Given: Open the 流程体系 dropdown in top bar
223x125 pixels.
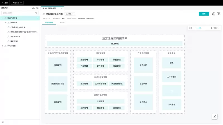Looking at the screenshot, I should pyautogui.click(x=17, y=2).
